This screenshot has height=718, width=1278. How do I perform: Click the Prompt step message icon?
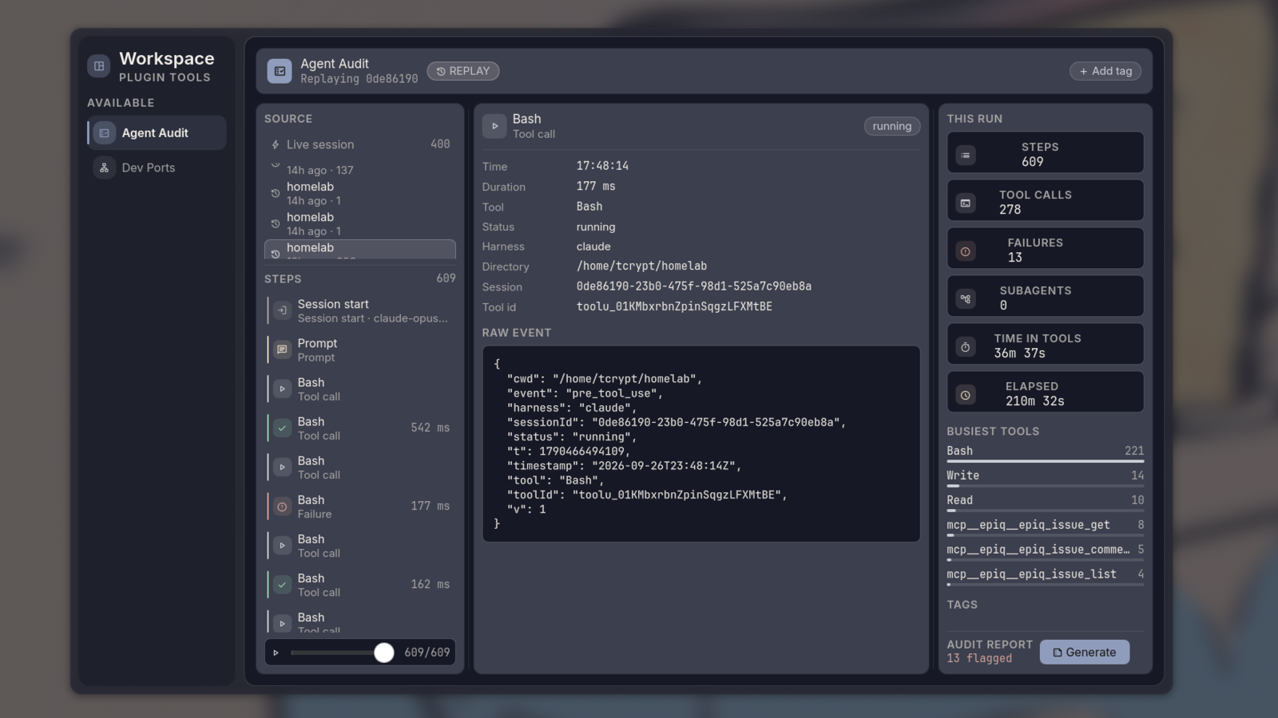282,349
